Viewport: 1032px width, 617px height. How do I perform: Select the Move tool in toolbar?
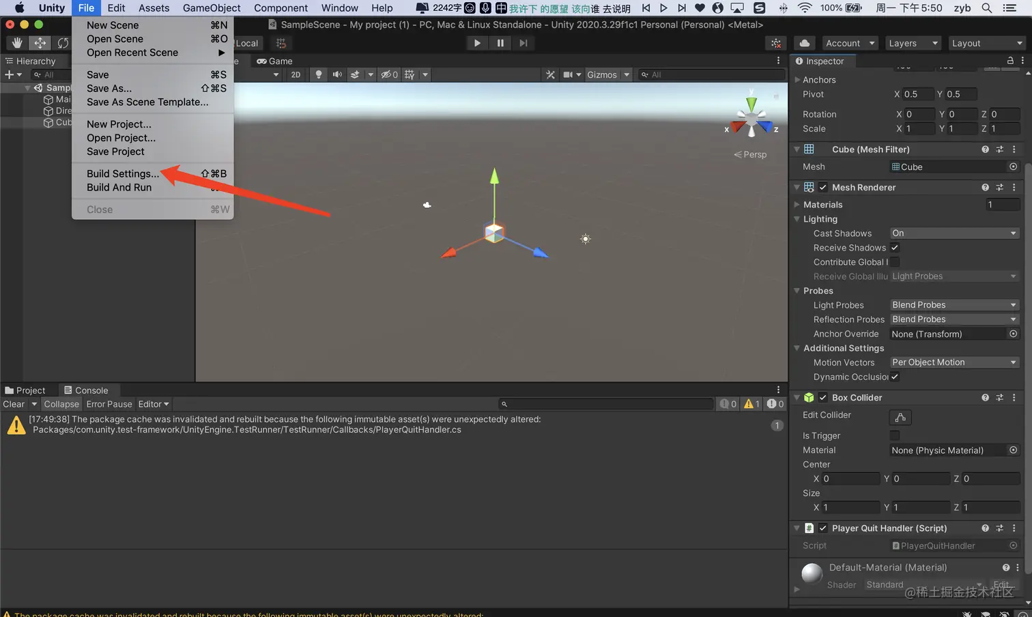click(40, 43)
